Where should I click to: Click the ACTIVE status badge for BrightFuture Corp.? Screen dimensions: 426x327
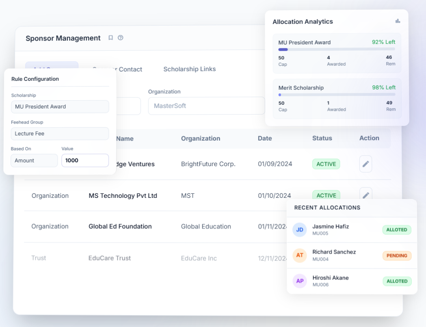click(326, 164)
